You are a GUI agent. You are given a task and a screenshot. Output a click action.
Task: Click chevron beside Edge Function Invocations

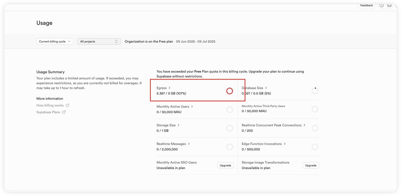coord(285,144)
